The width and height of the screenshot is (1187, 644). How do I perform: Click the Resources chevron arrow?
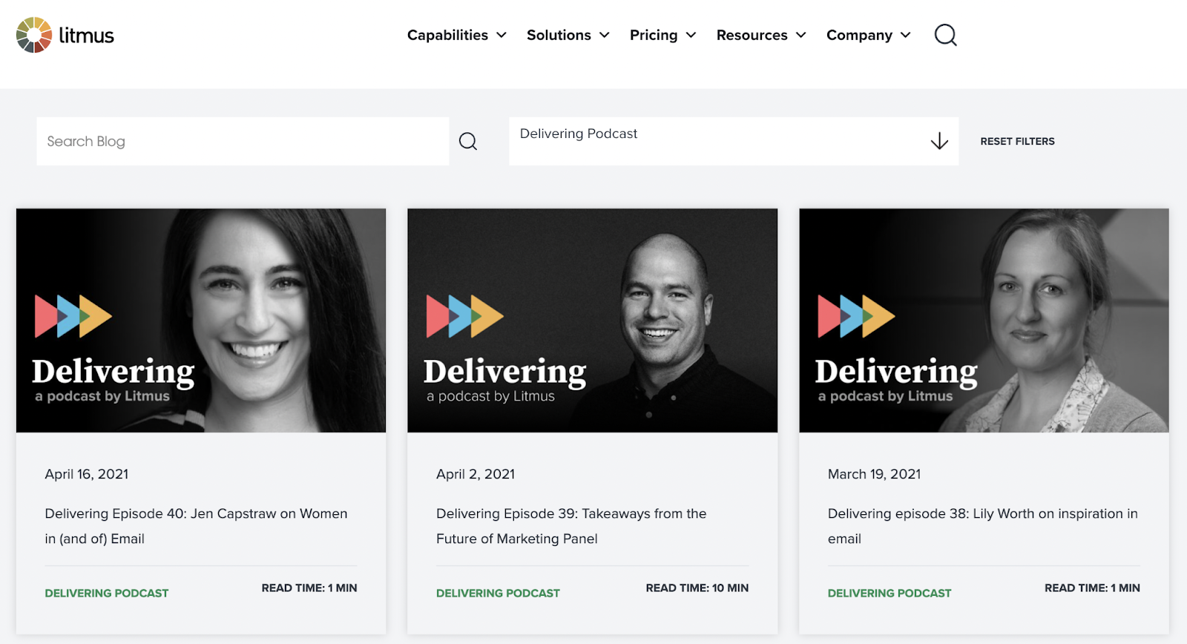(801, 35)
